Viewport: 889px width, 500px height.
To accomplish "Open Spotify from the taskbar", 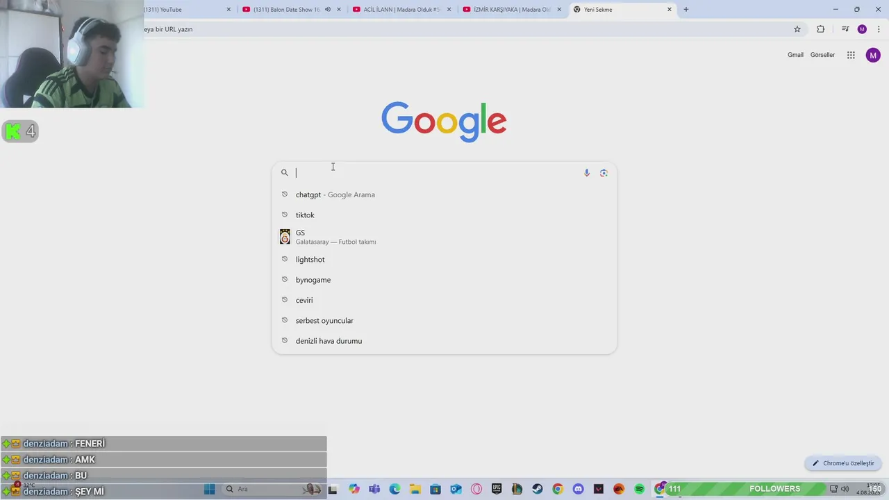I will click(639, 489).
